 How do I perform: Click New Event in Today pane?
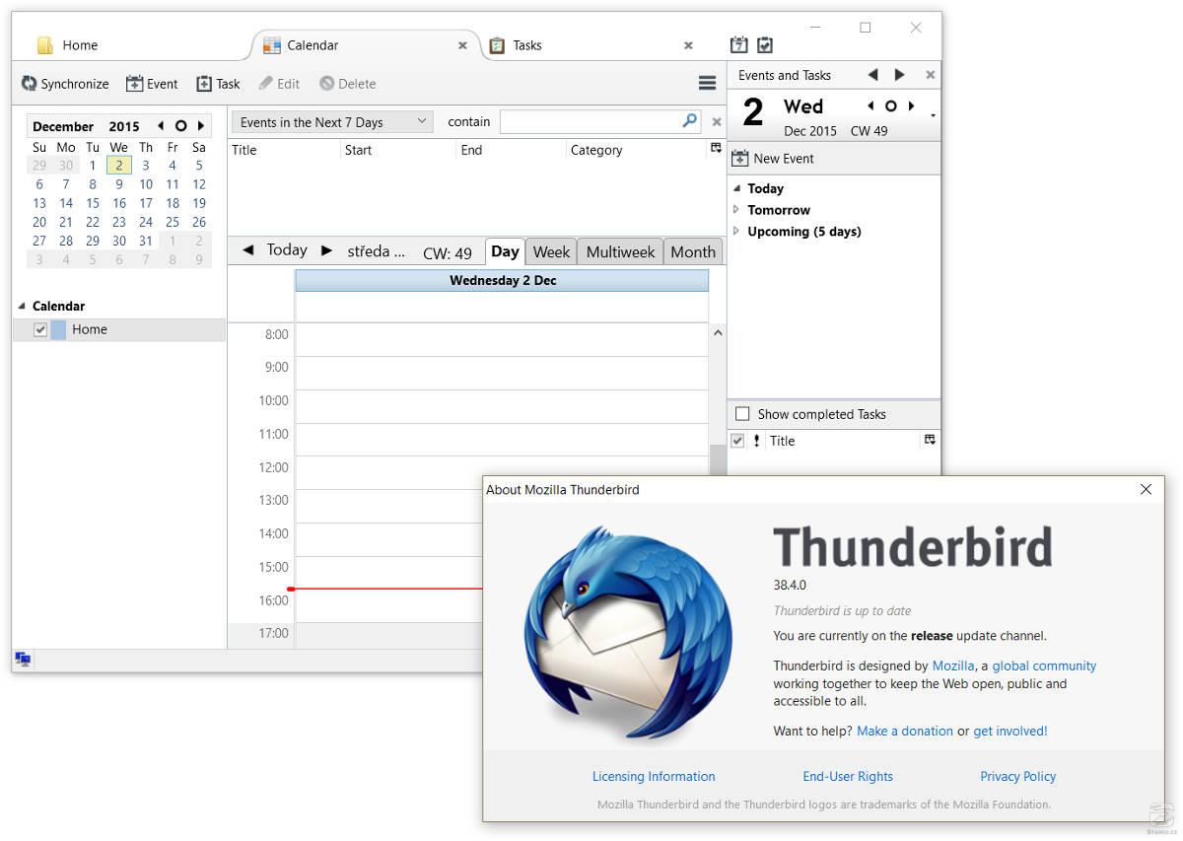773,159
